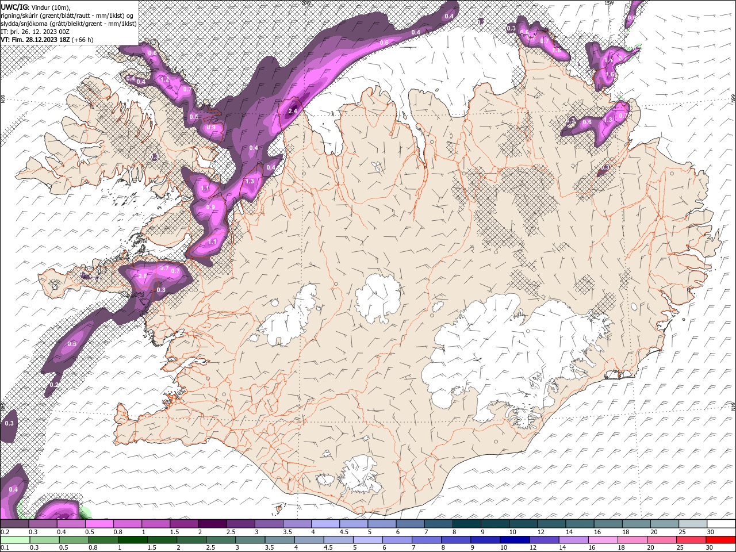This screenshot has height=552, width=736.
Task: Pick the white 30 swatch in upper legend
Action: tap(722, 524)
